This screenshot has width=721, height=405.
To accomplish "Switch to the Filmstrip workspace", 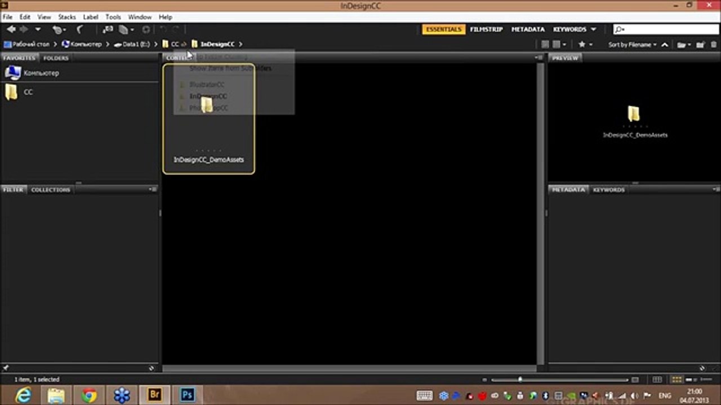I will (x=486, y=29).
